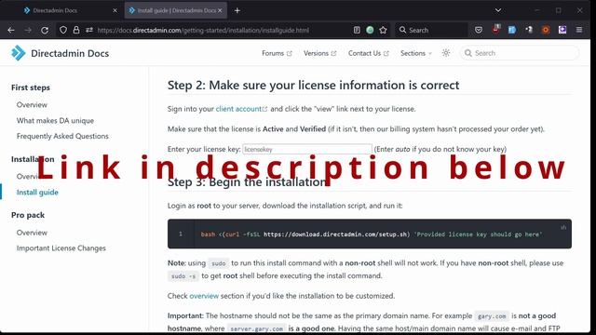Open Important License Changes page
Screen dimensions: 596x335
pyautogui.click(x=61, y=248)
